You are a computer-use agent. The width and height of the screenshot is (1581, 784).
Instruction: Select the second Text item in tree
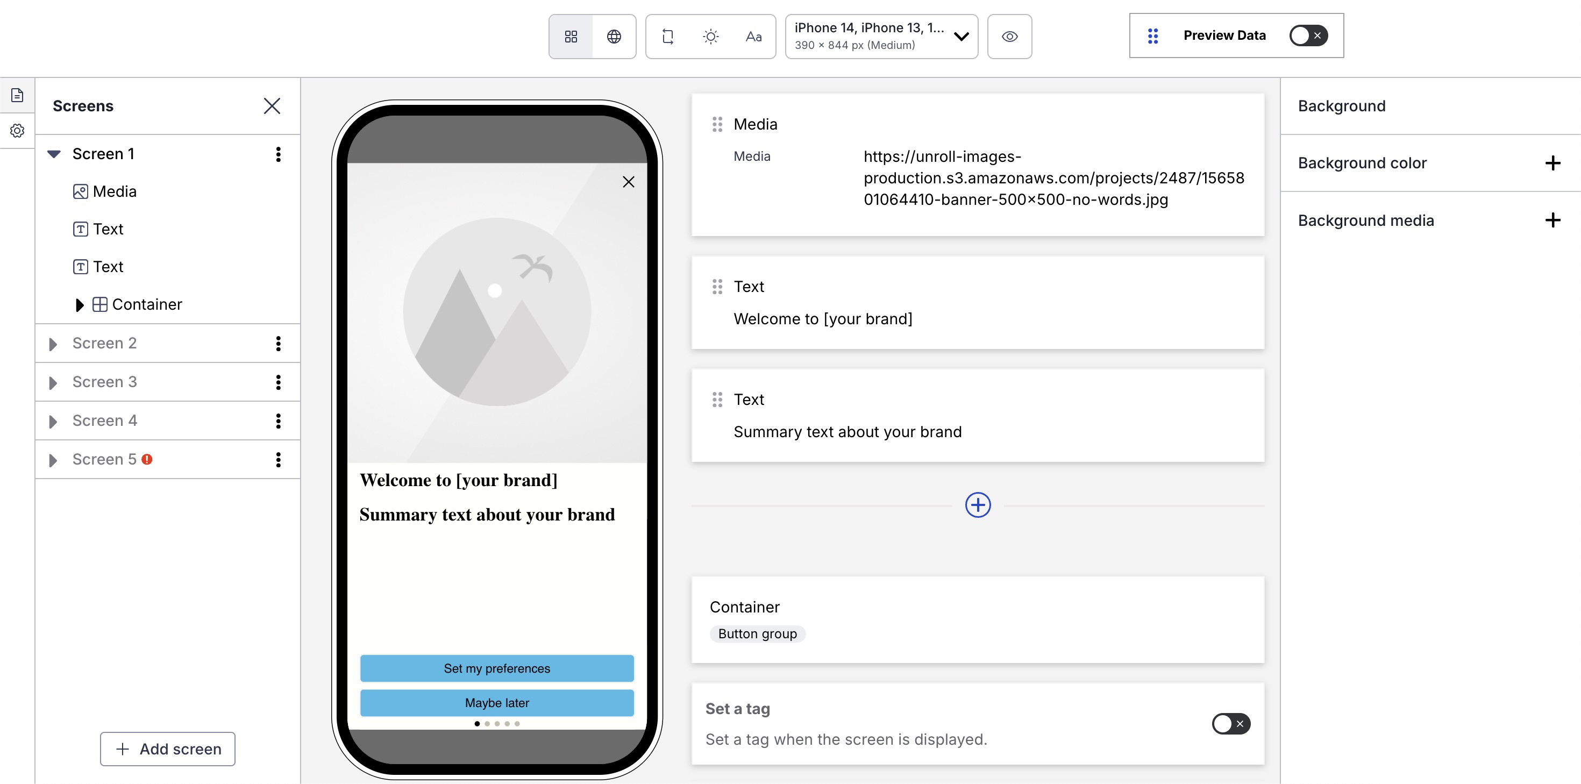pos(98,267)
